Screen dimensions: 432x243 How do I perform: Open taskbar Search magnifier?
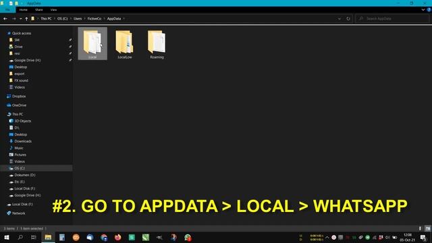pos(20,237)
